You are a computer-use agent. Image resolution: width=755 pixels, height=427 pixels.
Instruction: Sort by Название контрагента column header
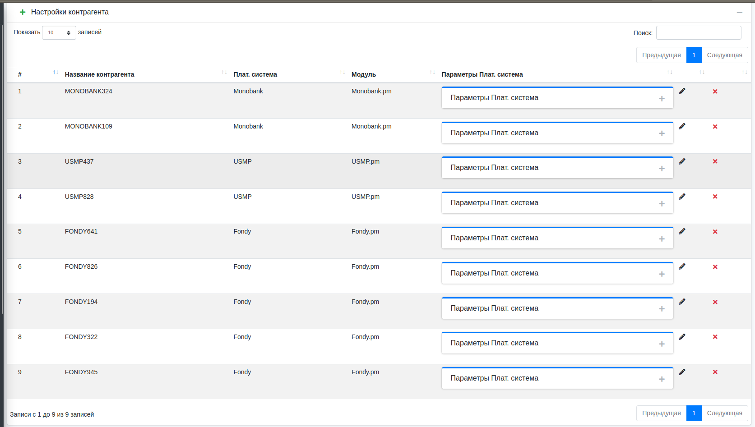[x=99, y=74]
